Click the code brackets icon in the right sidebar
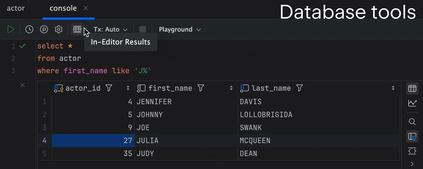The image size is (423, 169). coord(412,151)
